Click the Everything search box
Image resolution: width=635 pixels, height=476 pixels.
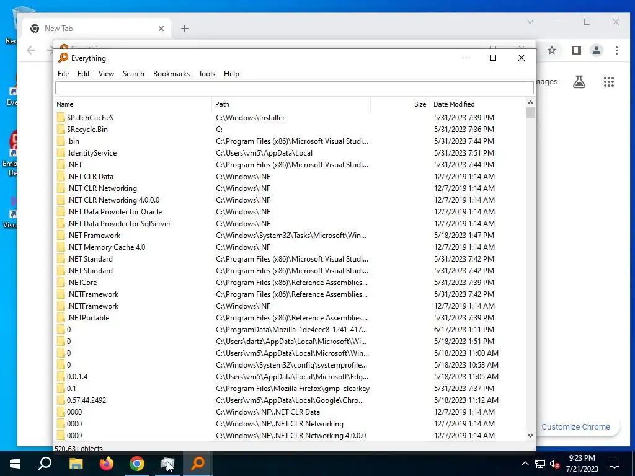tap(295, 87)
